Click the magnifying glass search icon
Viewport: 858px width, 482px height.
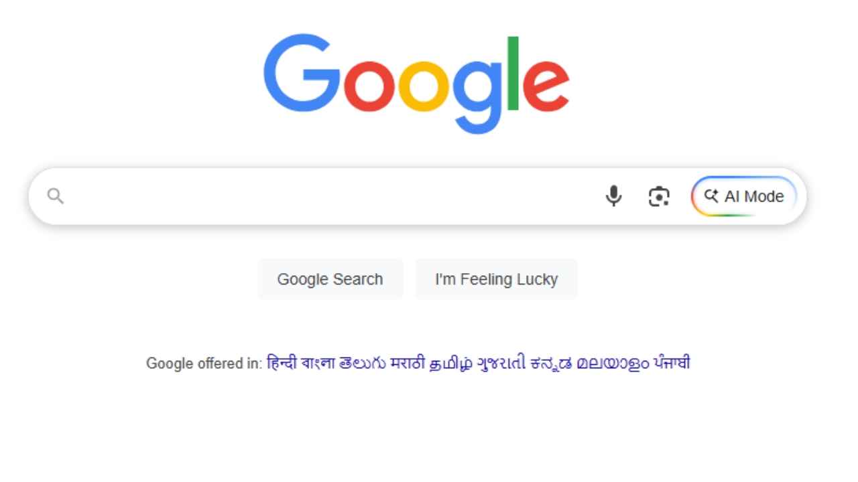[x=56, y=196]
